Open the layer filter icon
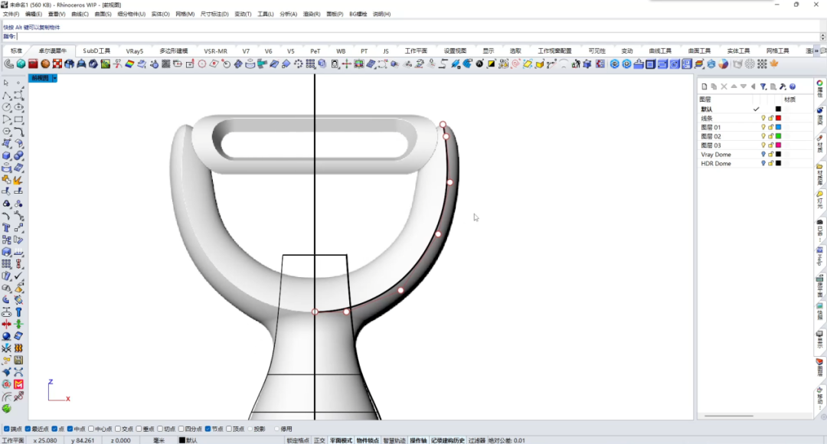Viewport: 827px width, 444px height. point(763,87)
